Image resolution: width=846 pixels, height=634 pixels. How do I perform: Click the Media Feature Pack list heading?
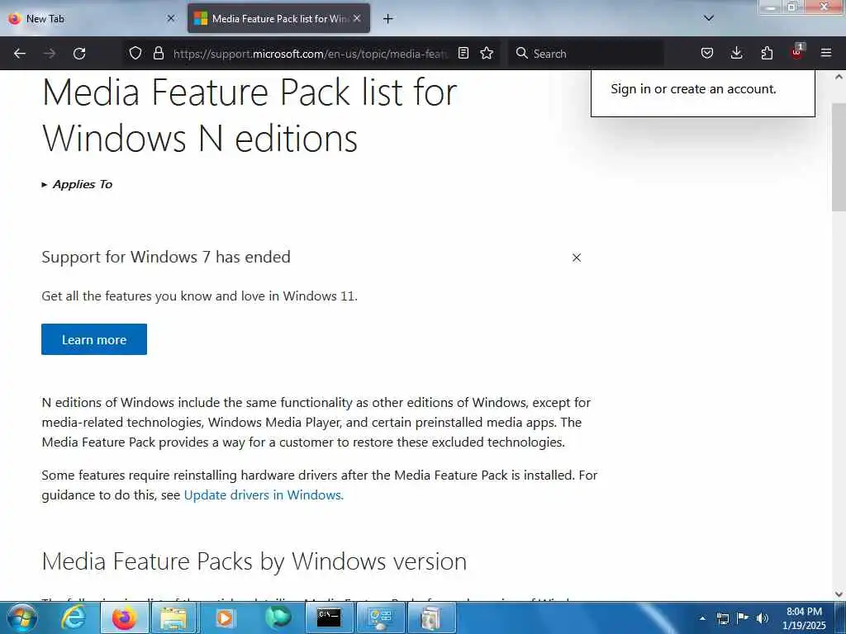[x=250, y=115]
